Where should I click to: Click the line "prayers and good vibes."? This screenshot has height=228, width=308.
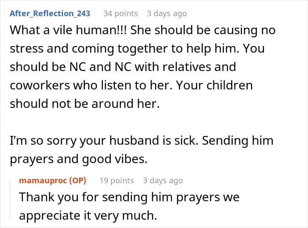point(77,159)
